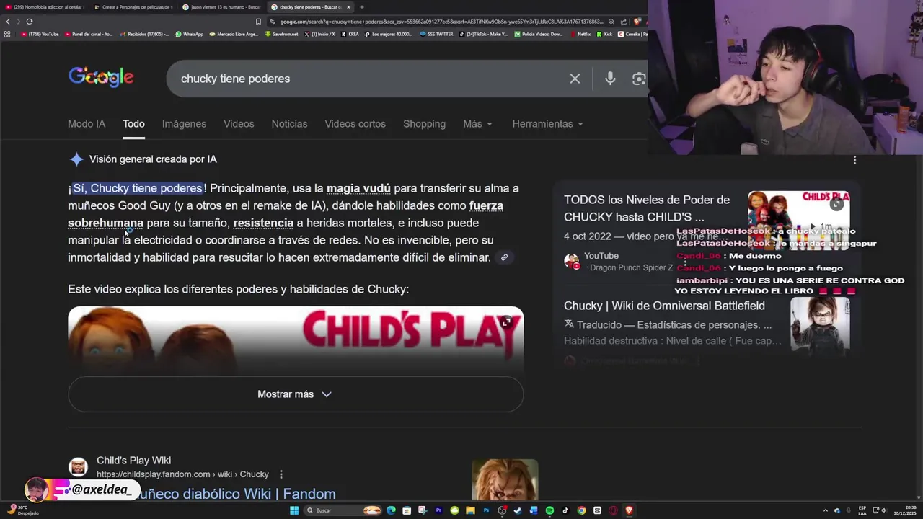Switch to Videos results tab
Image resolution: width=923 pixels, height=519 pixels.
point(239,124)
